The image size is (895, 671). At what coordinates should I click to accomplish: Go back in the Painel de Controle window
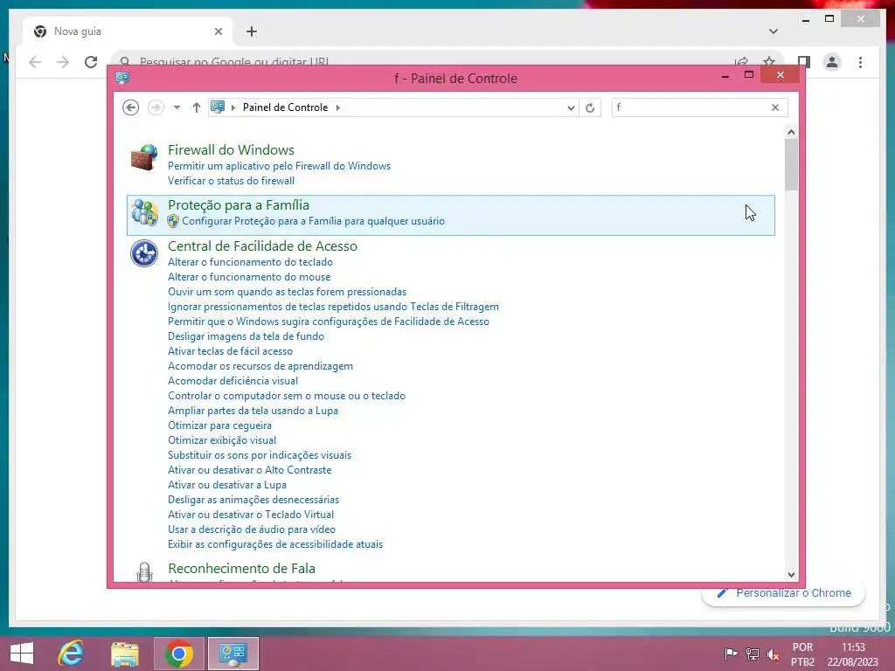pos(131,107)
